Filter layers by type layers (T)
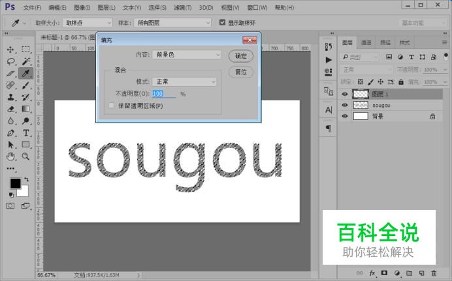This screenshot has height=281, width=452. pyautogui.click(x=412, y=57)
